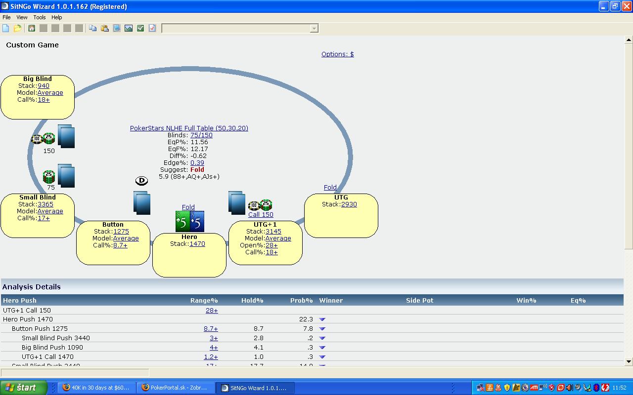Open the toolbar combo box dropdown

(x=314, y=29)
